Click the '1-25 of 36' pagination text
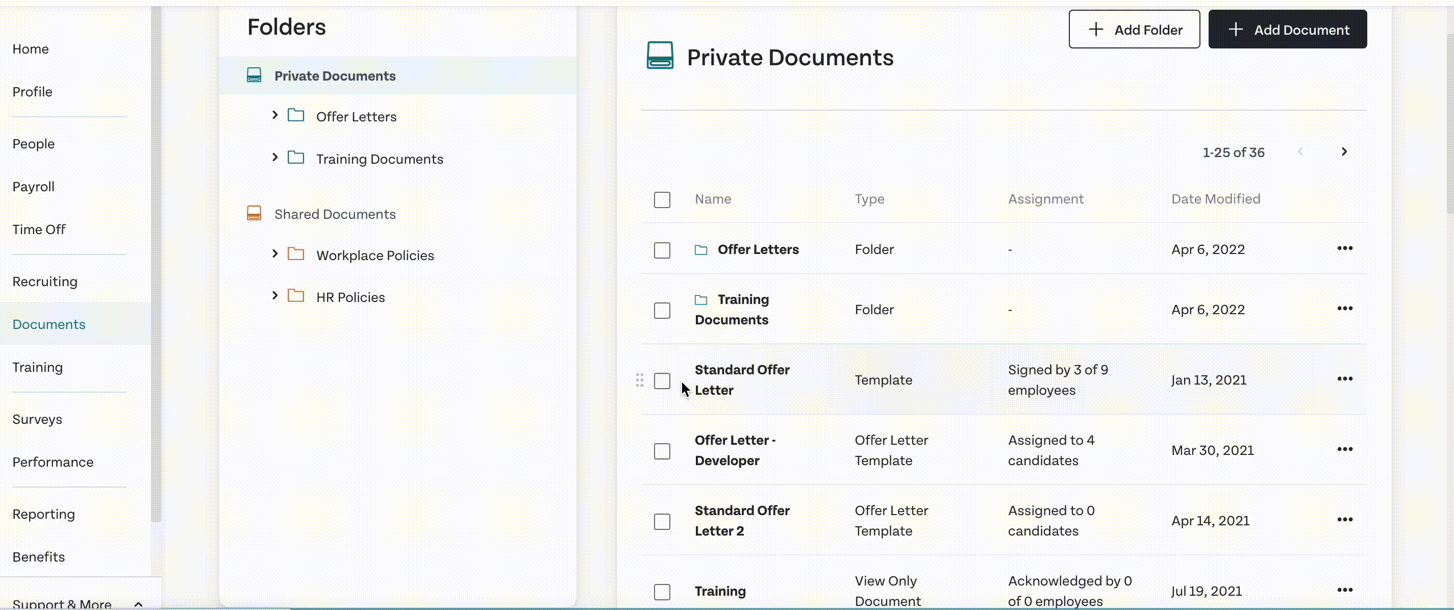1454x610 pixels. [1233, 152]
